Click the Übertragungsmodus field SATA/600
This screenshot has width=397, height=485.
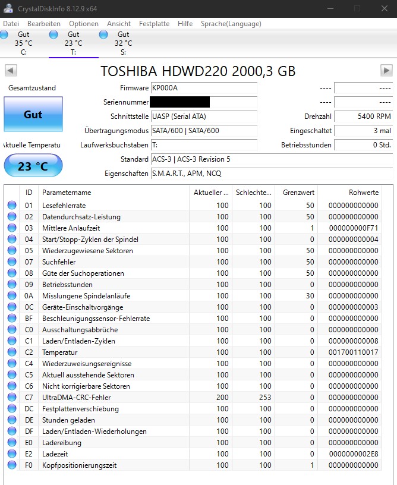click(x=204, y=131)
